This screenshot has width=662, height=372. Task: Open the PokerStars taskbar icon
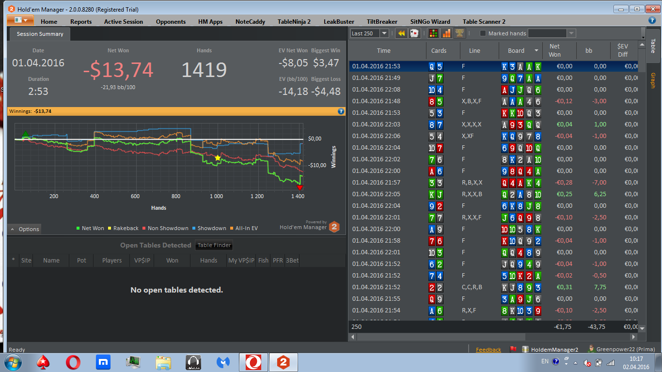44,362
